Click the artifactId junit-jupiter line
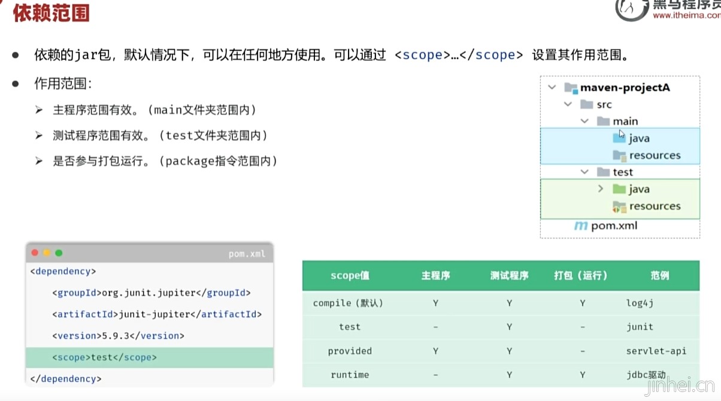Image resolution: width=721 pixels, height=401 pixels. tap(156, 315)
